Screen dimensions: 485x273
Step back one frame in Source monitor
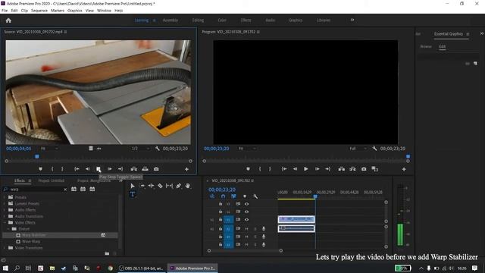88,169
